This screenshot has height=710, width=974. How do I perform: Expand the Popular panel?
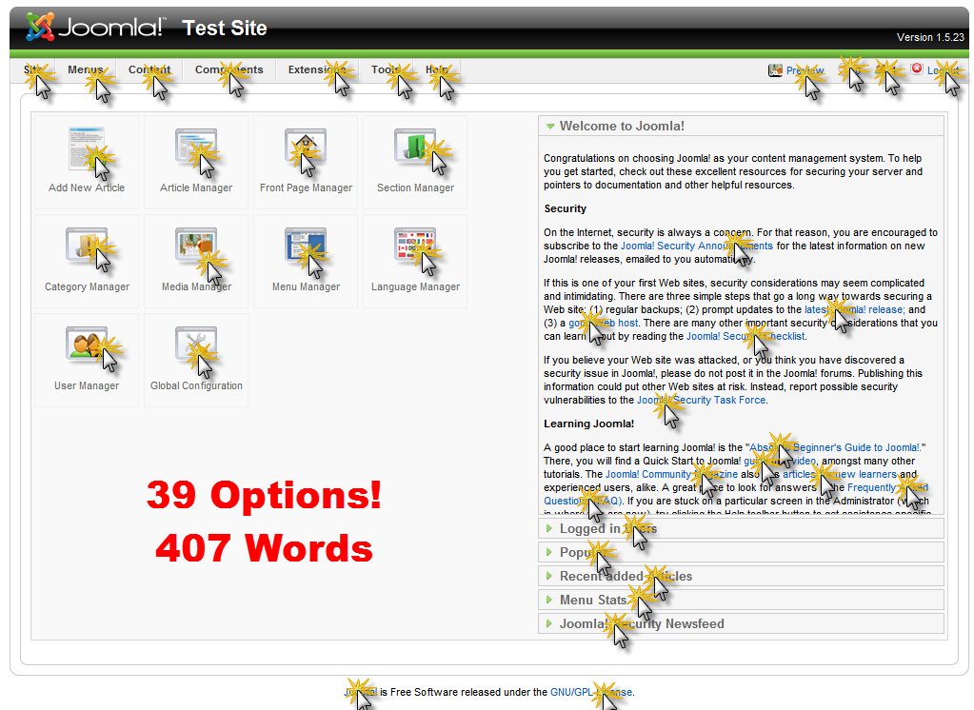741,552
